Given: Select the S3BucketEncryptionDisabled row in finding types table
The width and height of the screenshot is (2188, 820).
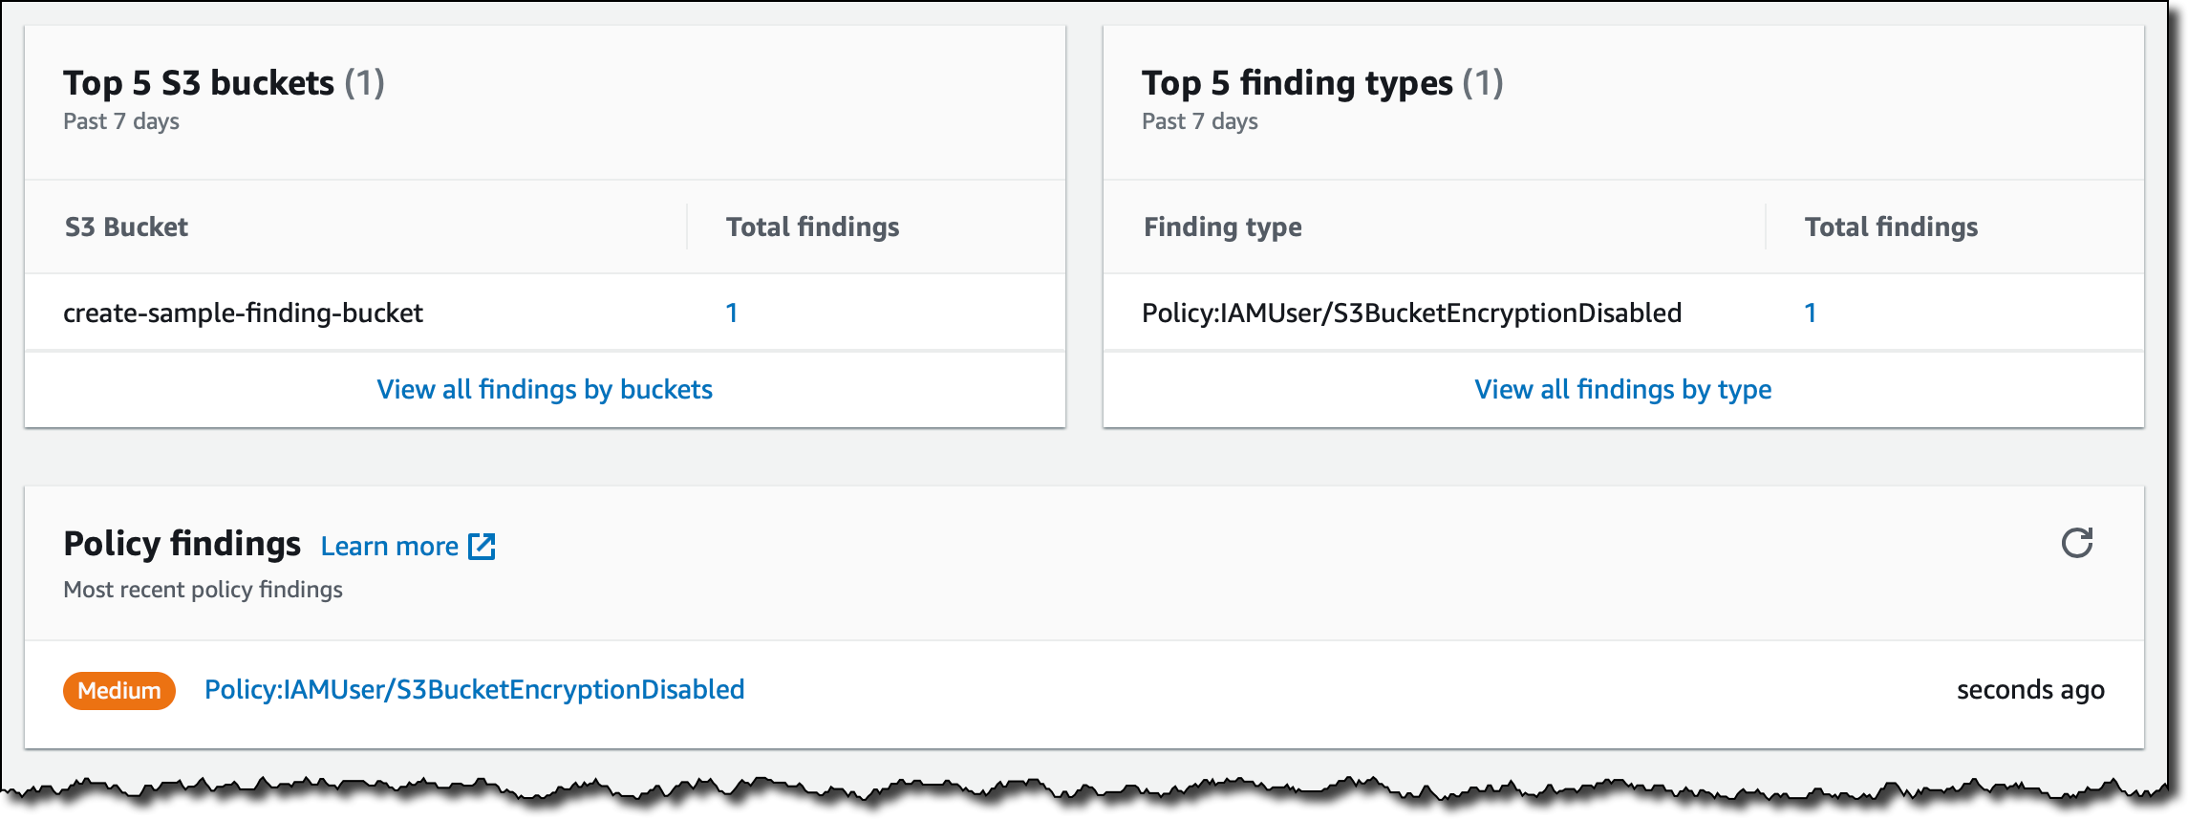Looking at the screenshot, I should click(x=1411, y=313).
